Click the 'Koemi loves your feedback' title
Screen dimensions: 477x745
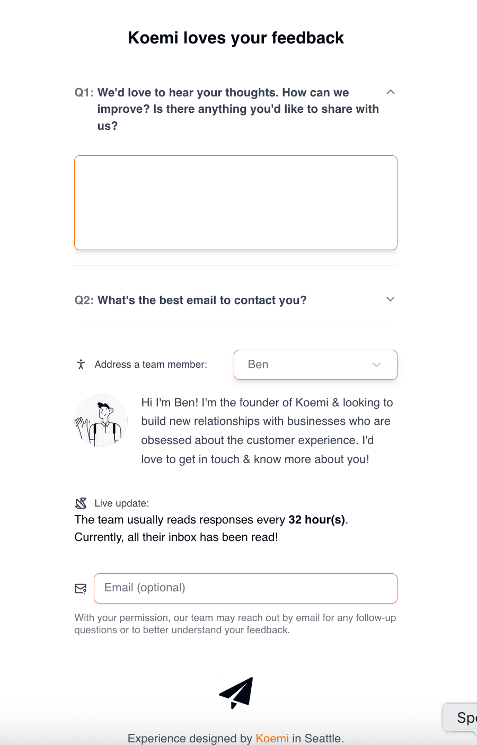pyautogui.click(x=236, y=38)
